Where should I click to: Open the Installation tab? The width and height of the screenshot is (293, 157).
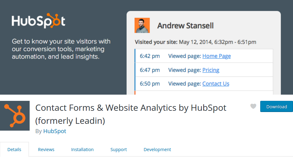(82, 150)
